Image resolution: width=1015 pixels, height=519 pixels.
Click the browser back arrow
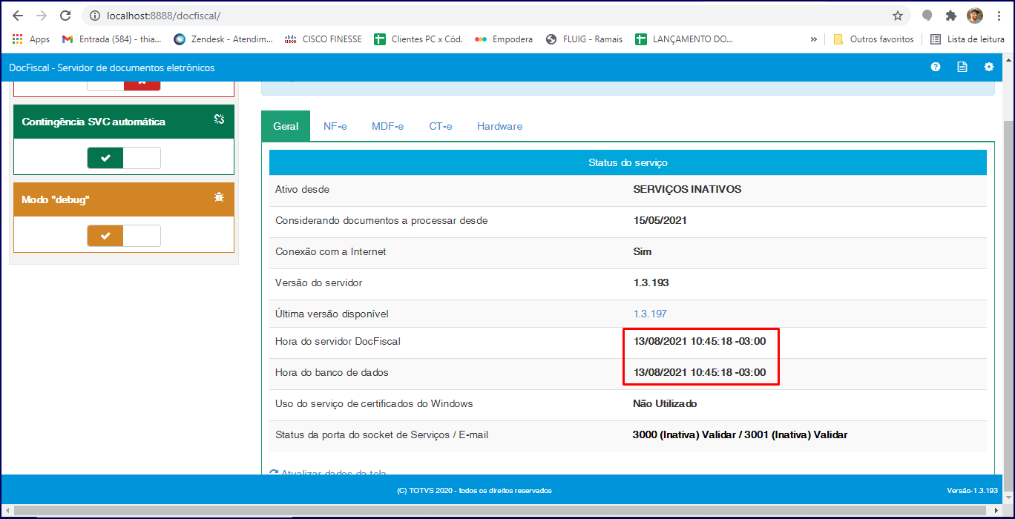click(18, 16)
